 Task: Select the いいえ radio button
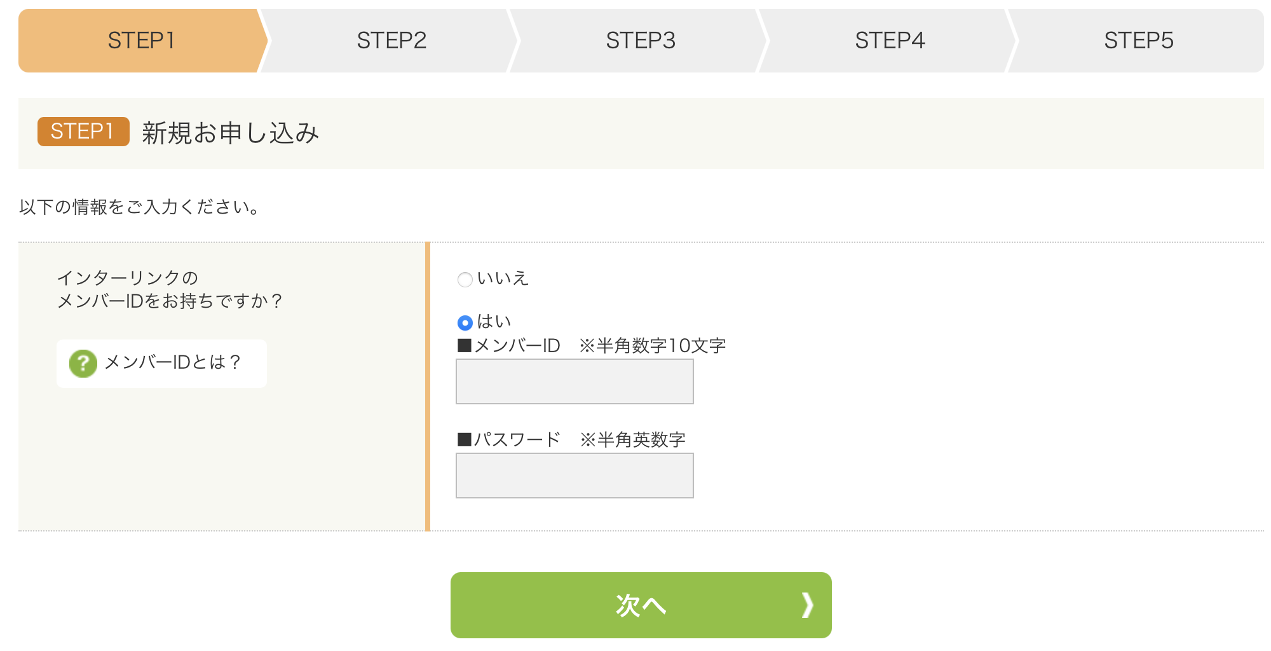point(465,280)
